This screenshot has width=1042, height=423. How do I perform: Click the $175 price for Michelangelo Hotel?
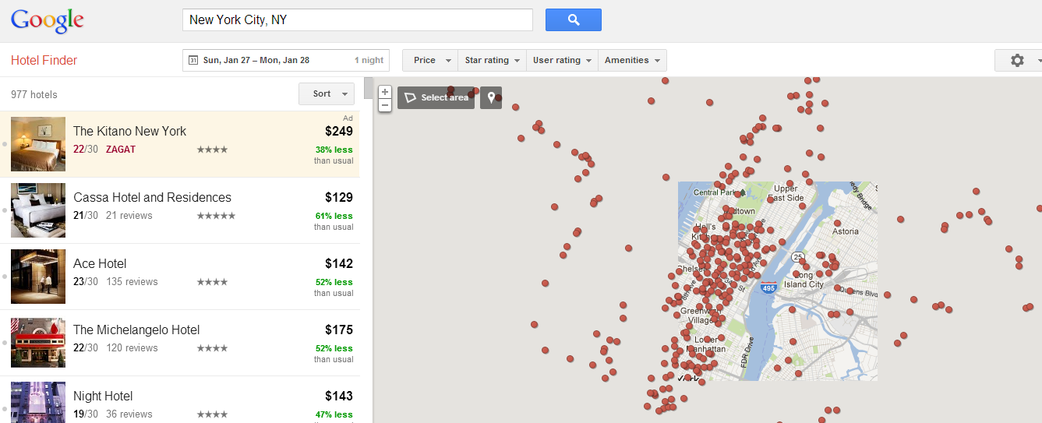339,330
